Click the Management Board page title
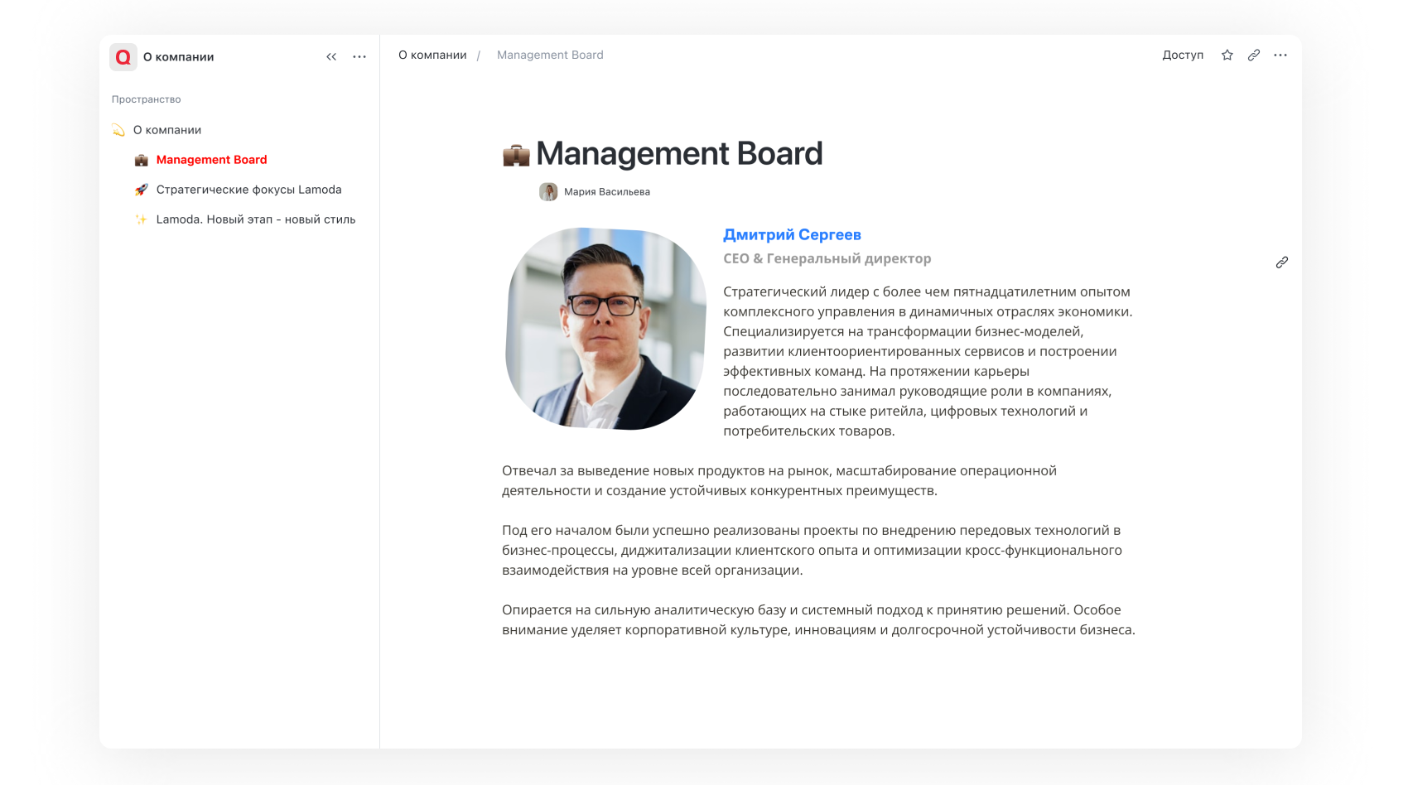 click(x=679, y=154)
